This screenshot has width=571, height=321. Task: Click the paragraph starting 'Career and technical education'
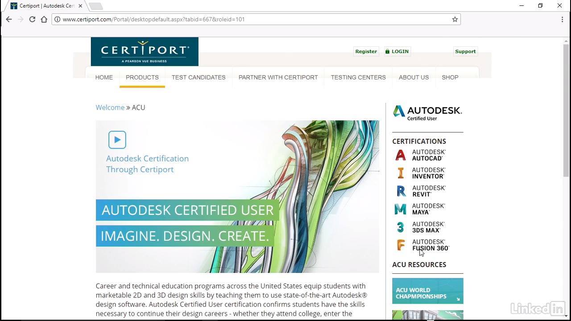232,300
